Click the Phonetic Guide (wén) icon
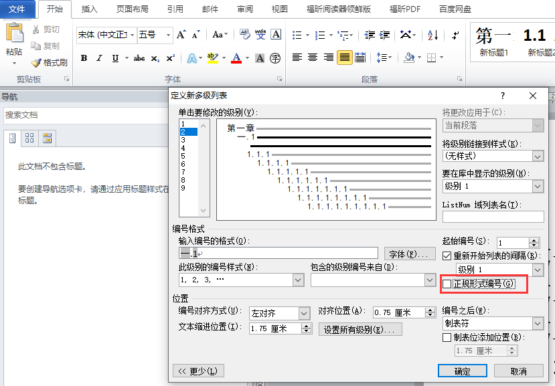Screen dimensions: 555x386 [x=260, y=34]
